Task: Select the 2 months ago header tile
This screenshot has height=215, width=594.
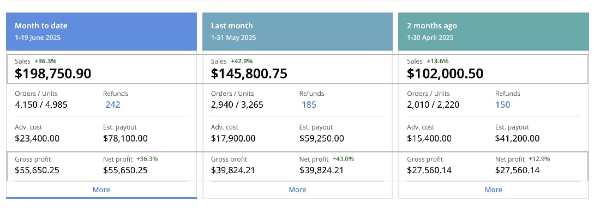Action: tap(494, 32)
